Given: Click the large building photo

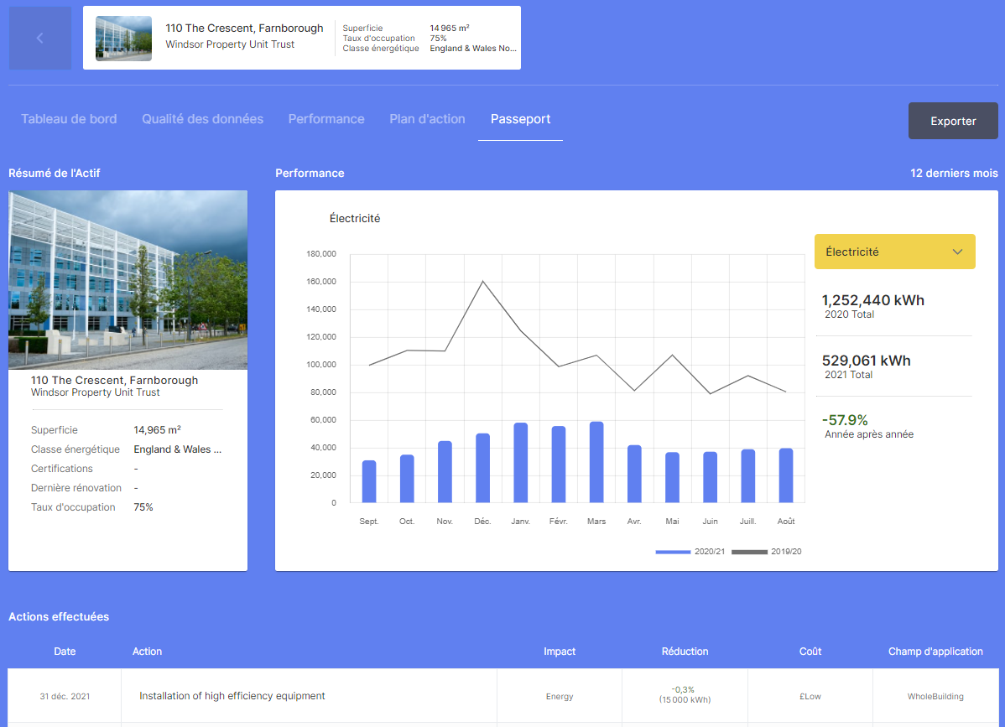Looking at the screenshot, I should pos(128,280).
